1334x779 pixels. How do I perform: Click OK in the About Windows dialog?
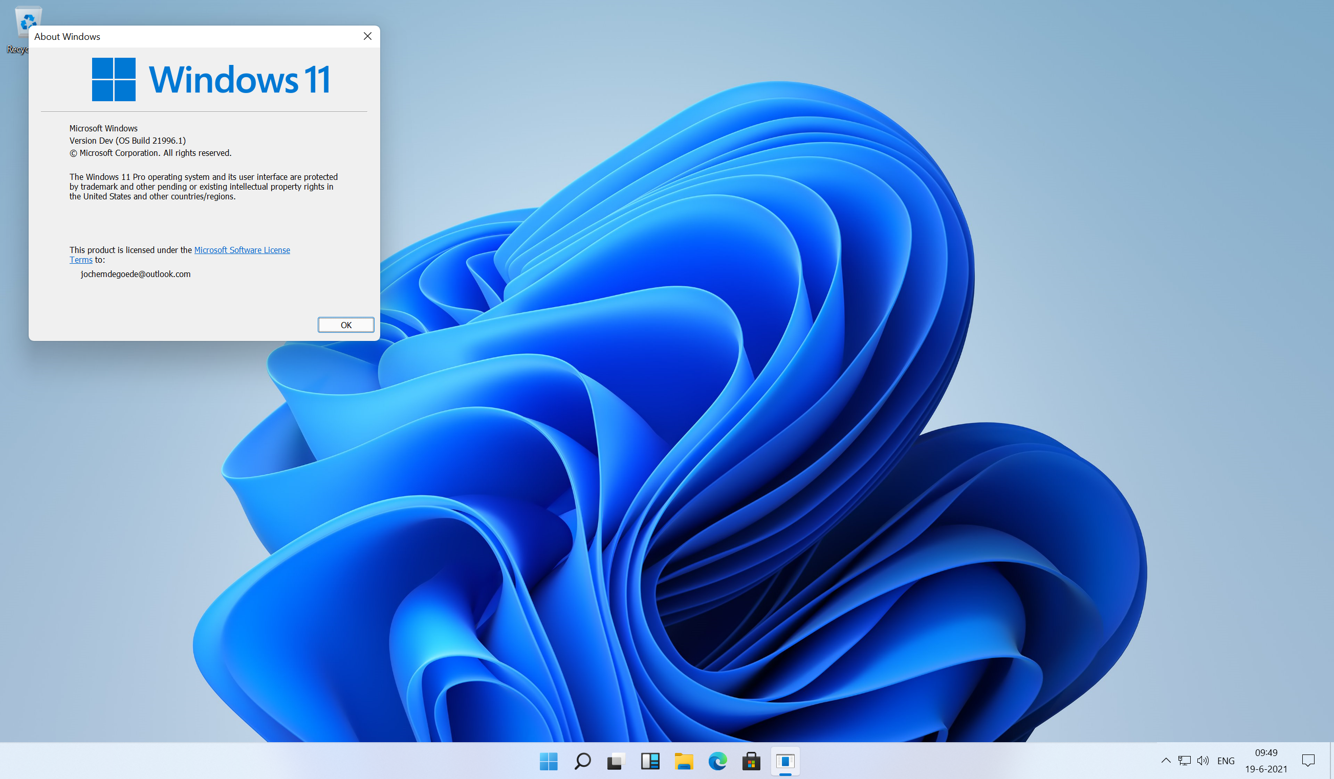[x=346, y=325]
